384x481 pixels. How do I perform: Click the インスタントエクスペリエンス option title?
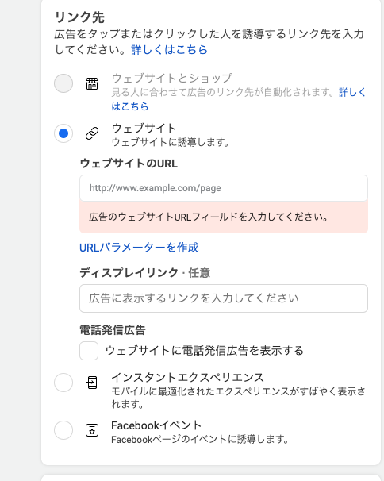pos(187,377)
